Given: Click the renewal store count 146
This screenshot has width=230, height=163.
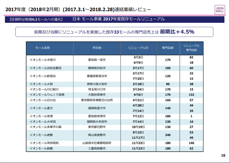Looking at the screenshot, I should coord(191,143).
